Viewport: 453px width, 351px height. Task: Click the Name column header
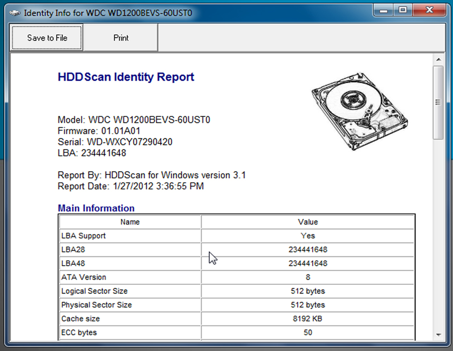coord(130,222)
